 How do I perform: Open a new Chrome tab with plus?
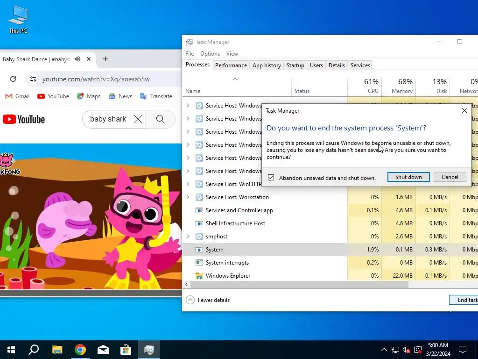tap(105, 59)
